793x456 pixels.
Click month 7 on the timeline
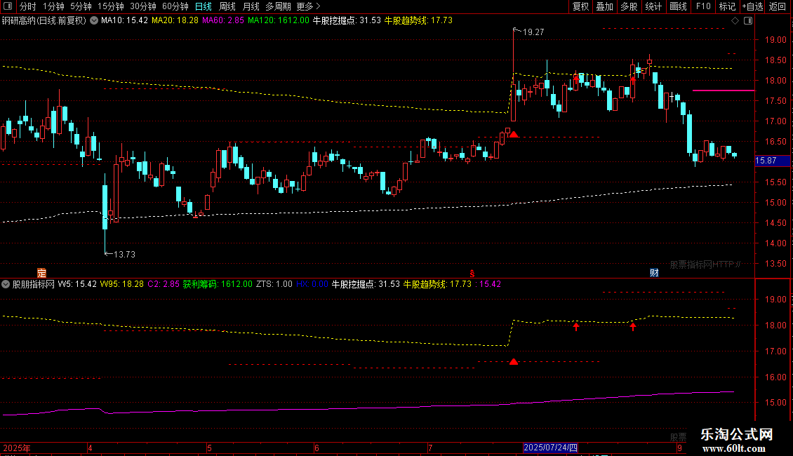click(430, 448)
